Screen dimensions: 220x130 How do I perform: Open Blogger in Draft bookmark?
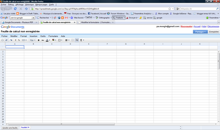28,14
